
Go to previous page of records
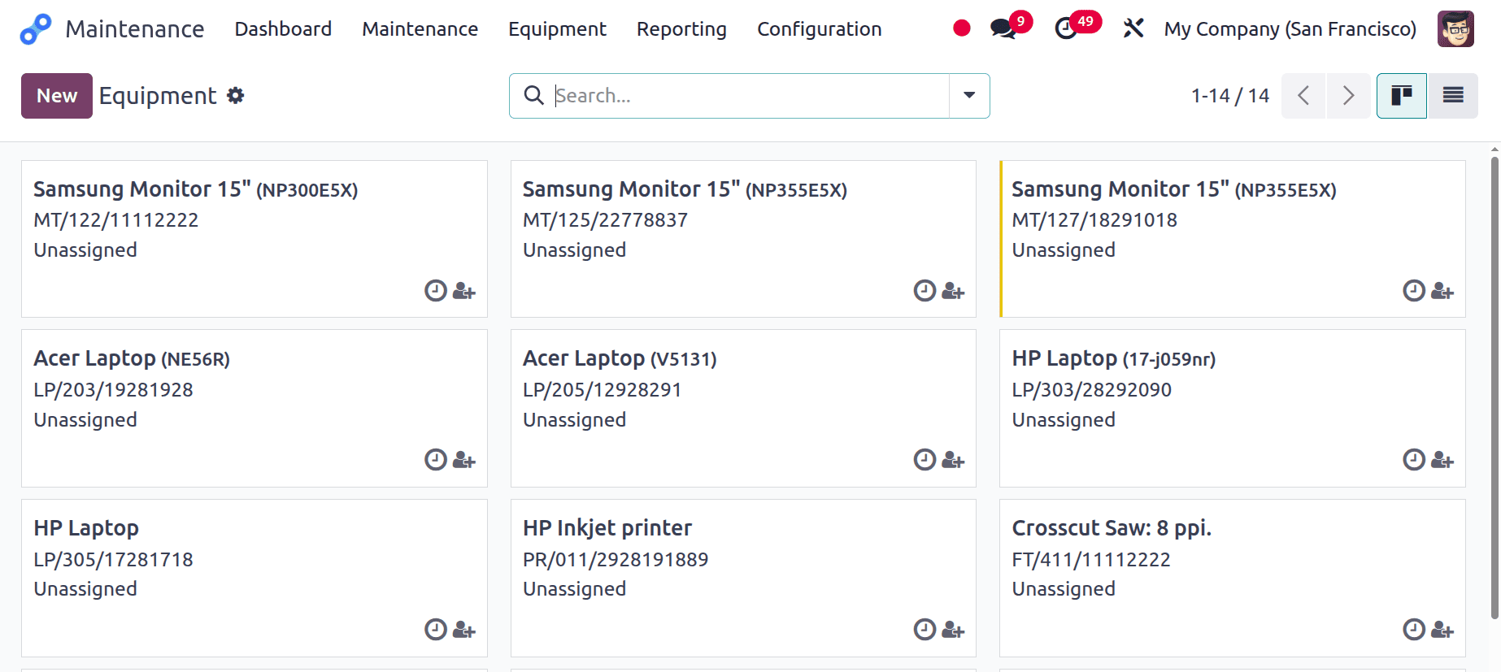(1303, 96)
